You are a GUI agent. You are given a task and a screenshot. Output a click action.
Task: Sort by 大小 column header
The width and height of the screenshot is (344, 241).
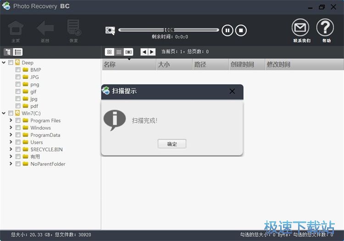[174, 65]
